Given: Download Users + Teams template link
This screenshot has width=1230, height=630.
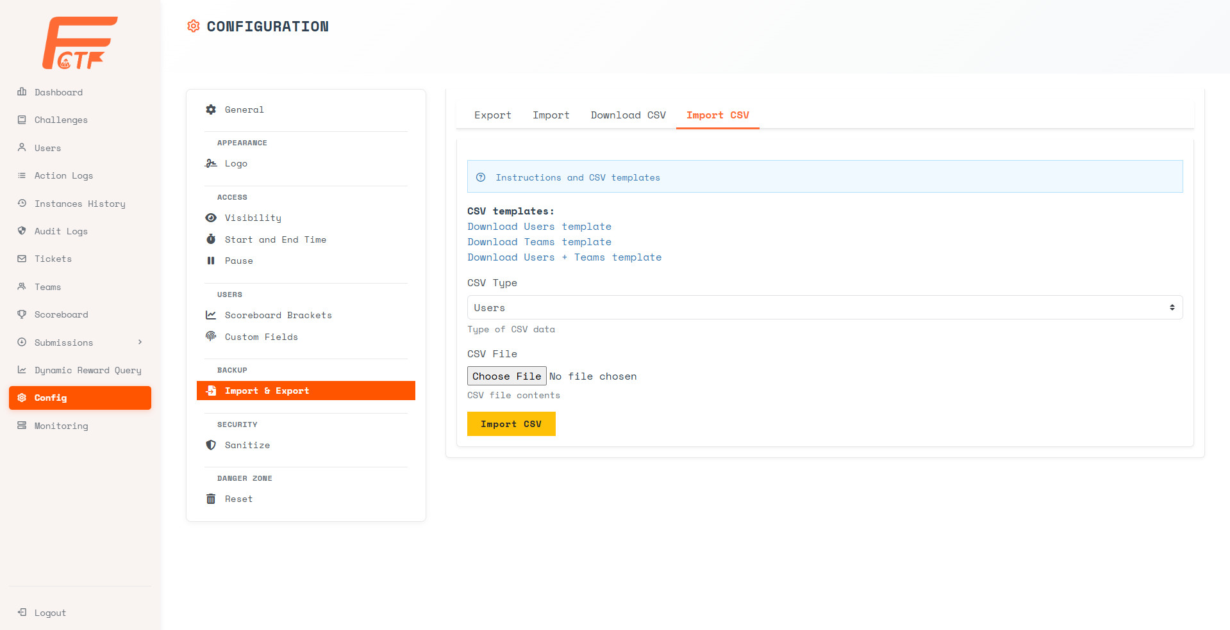Looking at the screenshot, I should tap(564, 257).
